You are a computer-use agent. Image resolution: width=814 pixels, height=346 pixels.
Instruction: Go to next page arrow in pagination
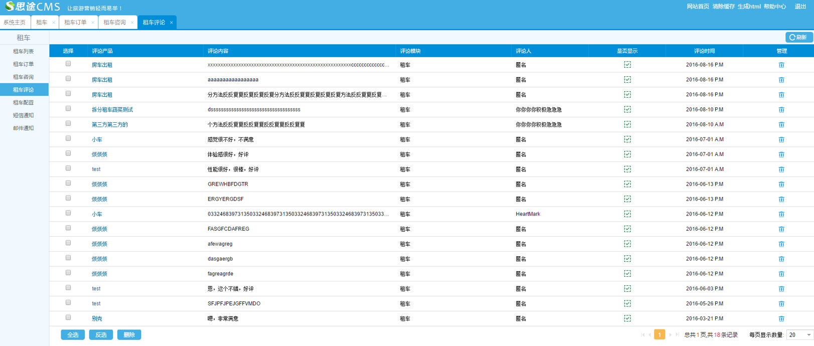(x=670, y=335)
